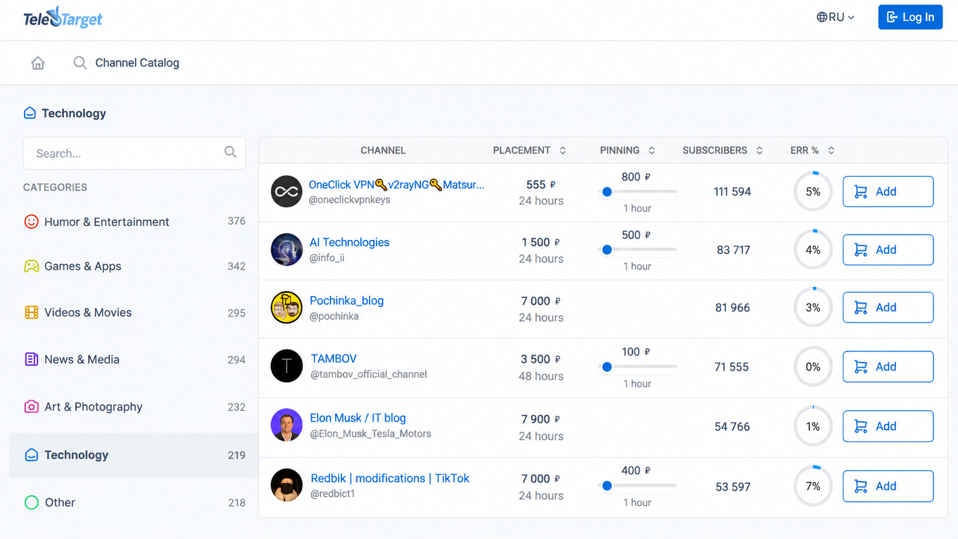Open the RU language dropdown
The height and width of the screenshot is (539, 958).
click(x=836, y=17)
